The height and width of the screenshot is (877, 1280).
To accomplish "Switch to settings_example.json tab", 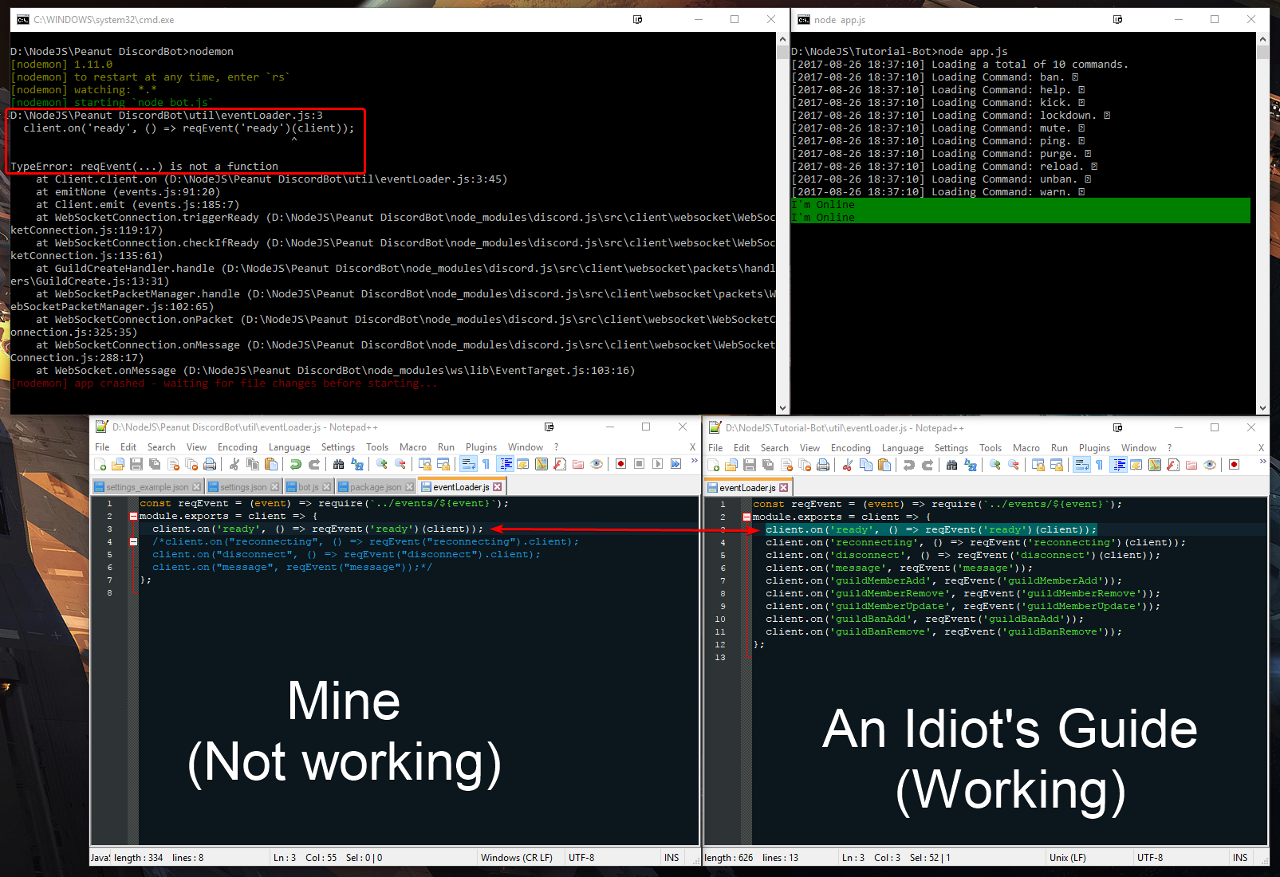I will [x=147, y=487].
